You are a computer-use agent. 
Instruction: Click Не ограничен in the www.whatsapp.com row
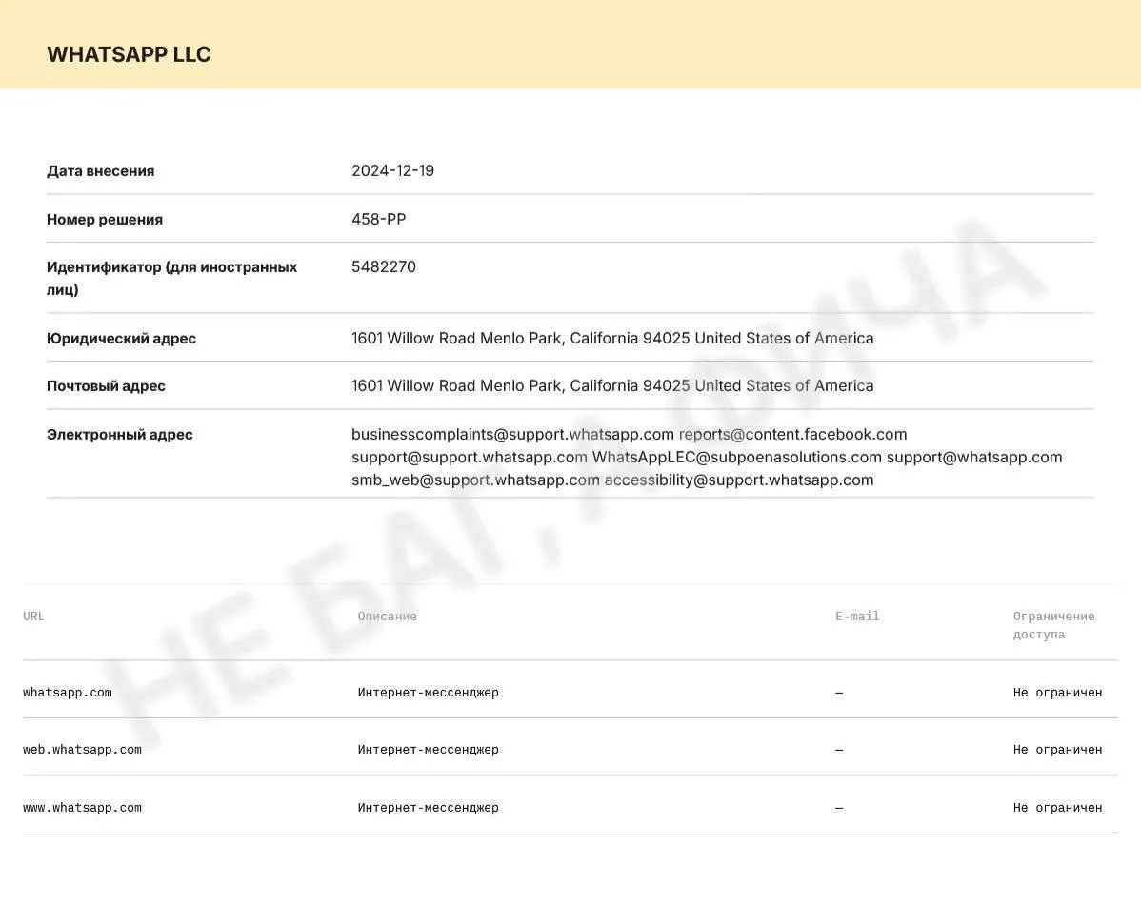tap(1057, 808)
